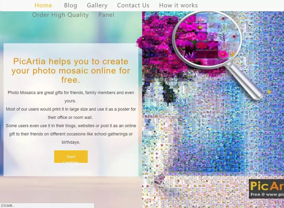Jump to the second section dot

pos(269,98)
